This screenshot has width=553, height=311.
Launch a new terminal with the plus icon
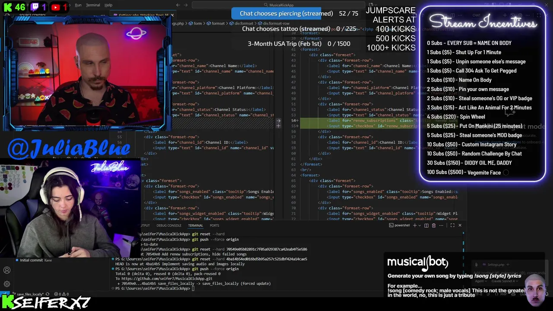(x=415, y=225)
